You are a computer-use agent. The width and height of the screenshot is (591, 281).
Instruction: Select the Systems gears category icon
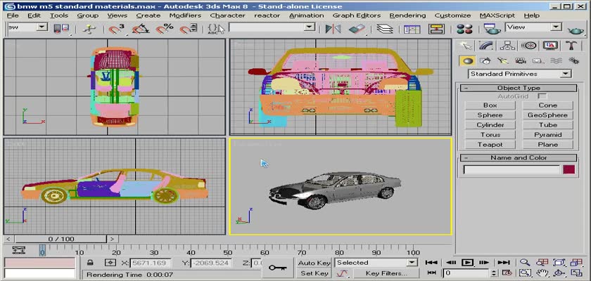tap(573, 60)
